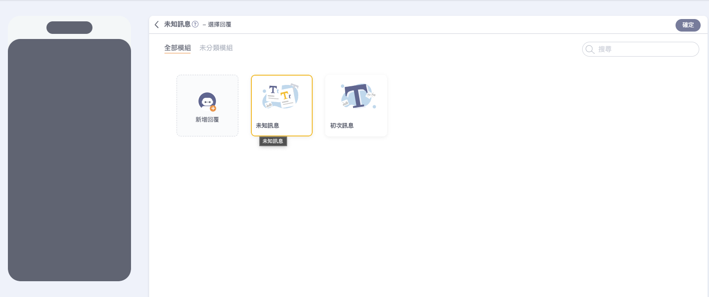Image resolution: width=709 pixels, height=297 pixels.
Task: Switch to the 未分類模組 tab
Action: (x=216, y=48)
